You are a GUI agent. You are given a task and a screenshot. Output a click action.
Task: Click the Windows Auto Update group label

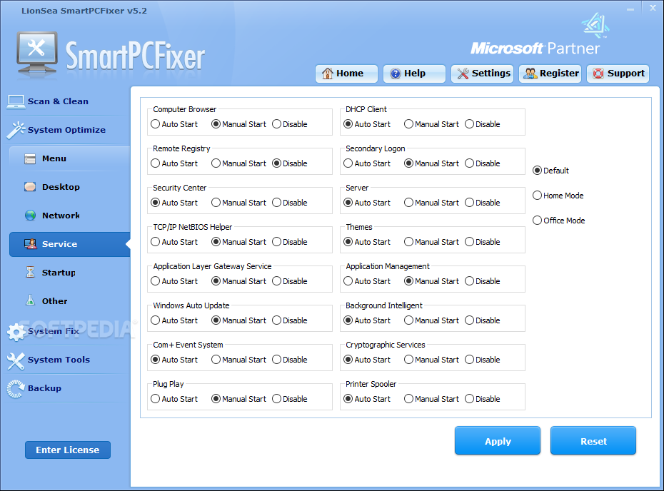pos(191,305)
